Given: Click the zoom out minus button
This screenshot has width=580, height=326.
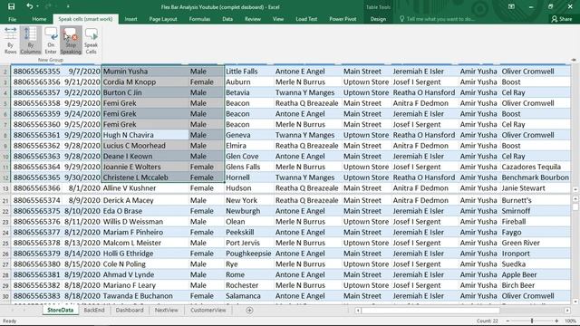Looking at the screenshot, I should (507, 321).
